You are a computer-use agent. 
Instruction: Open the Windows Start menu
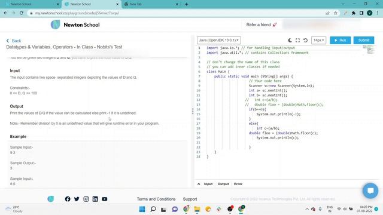(142, 209)
